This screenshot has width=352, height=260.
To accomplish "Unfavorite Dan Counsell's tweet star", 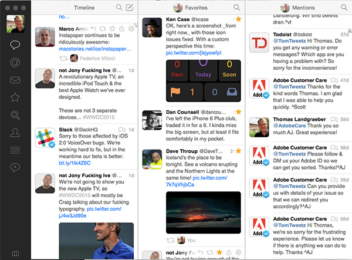I will click(x=238, y=112).
